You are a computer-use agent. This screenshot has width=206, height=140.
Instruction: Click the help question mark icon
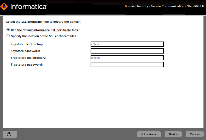[9, 134]
